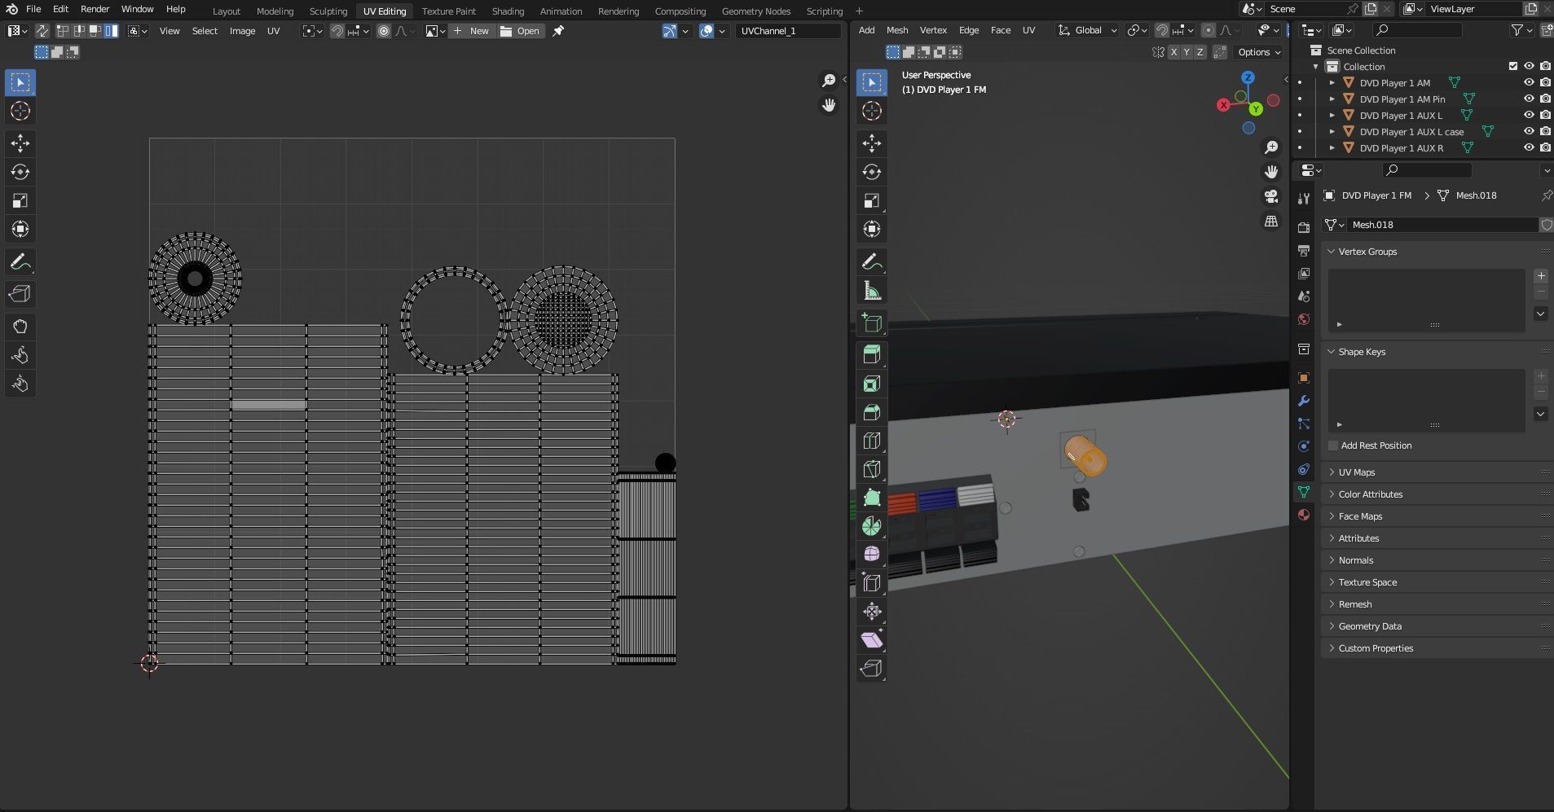The width and height of the screenshot is (1554, 812).
Task: Select the Rotate tool in UV editor
Action: pyautogui.click(x=20, y=172)
